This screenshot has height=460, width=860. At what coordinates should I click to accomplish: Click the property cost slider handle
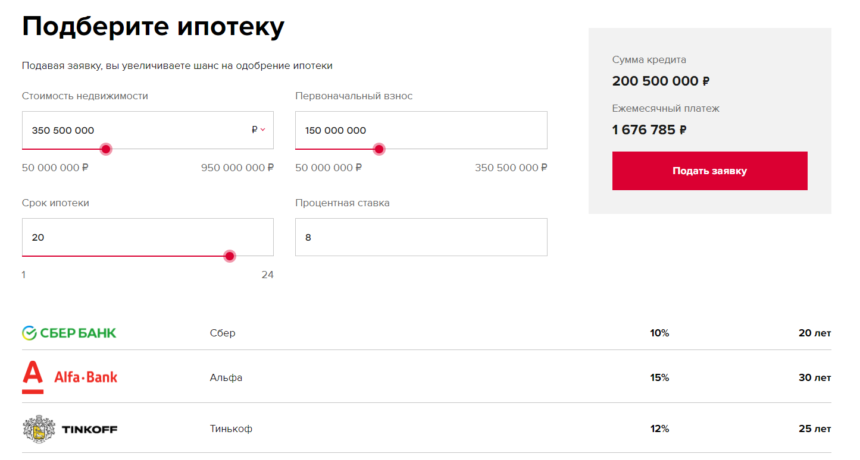point(105,149)
